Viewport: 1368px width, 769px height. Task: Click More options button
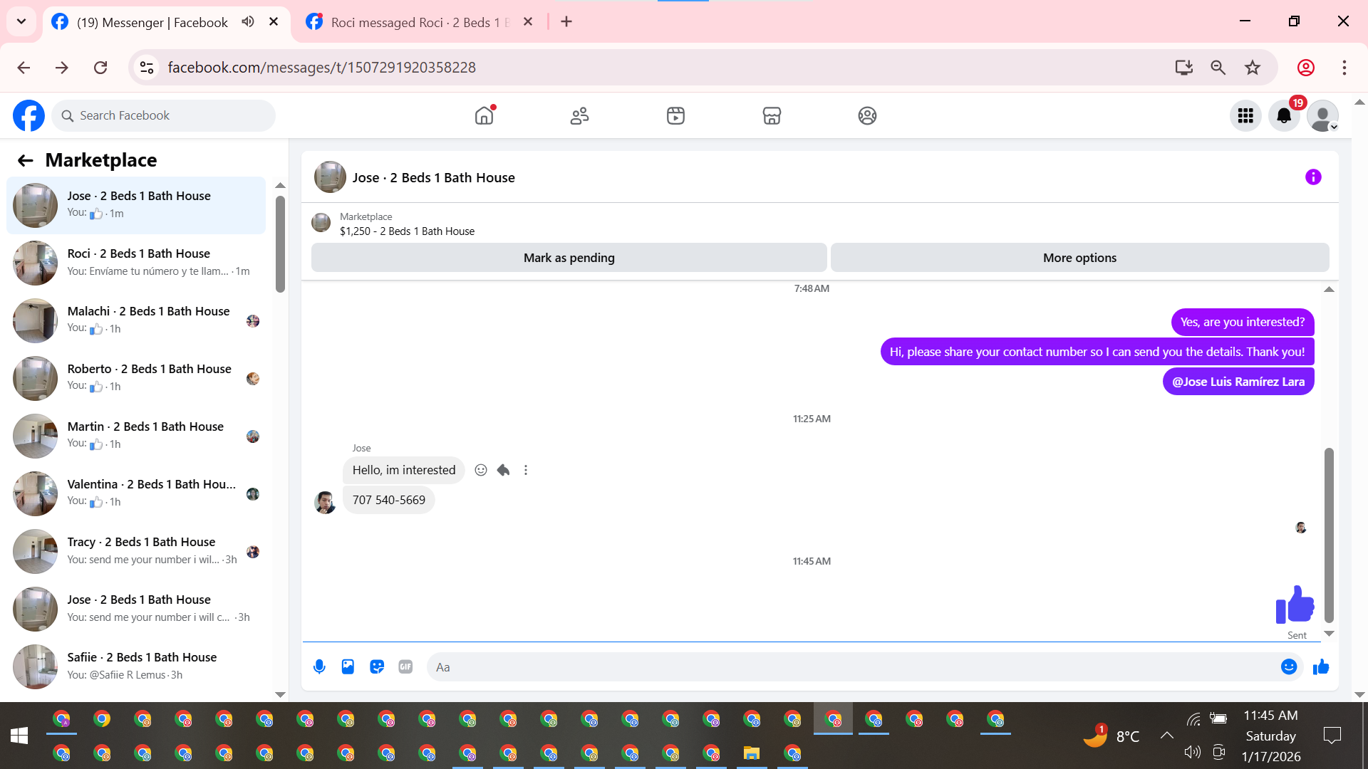tap(1079, 258)
